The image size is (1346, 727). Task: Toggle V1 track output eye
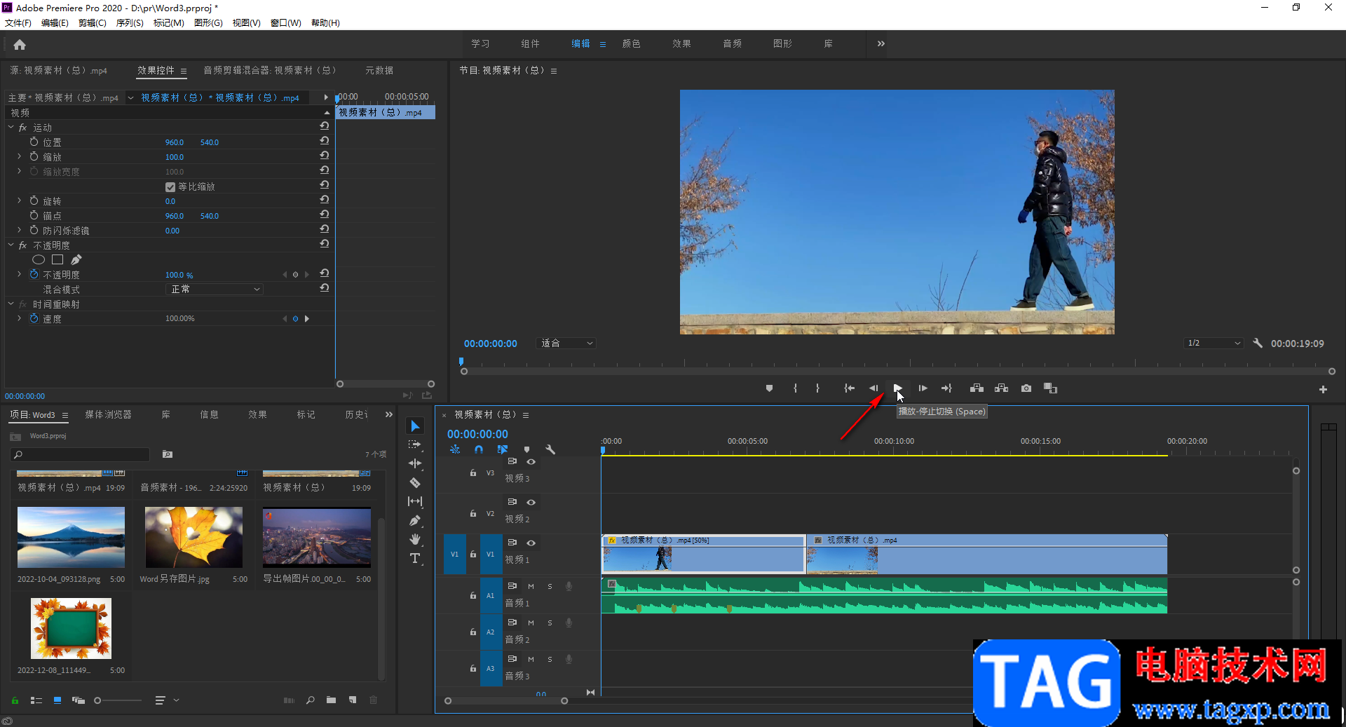click(x=531, y=543)
